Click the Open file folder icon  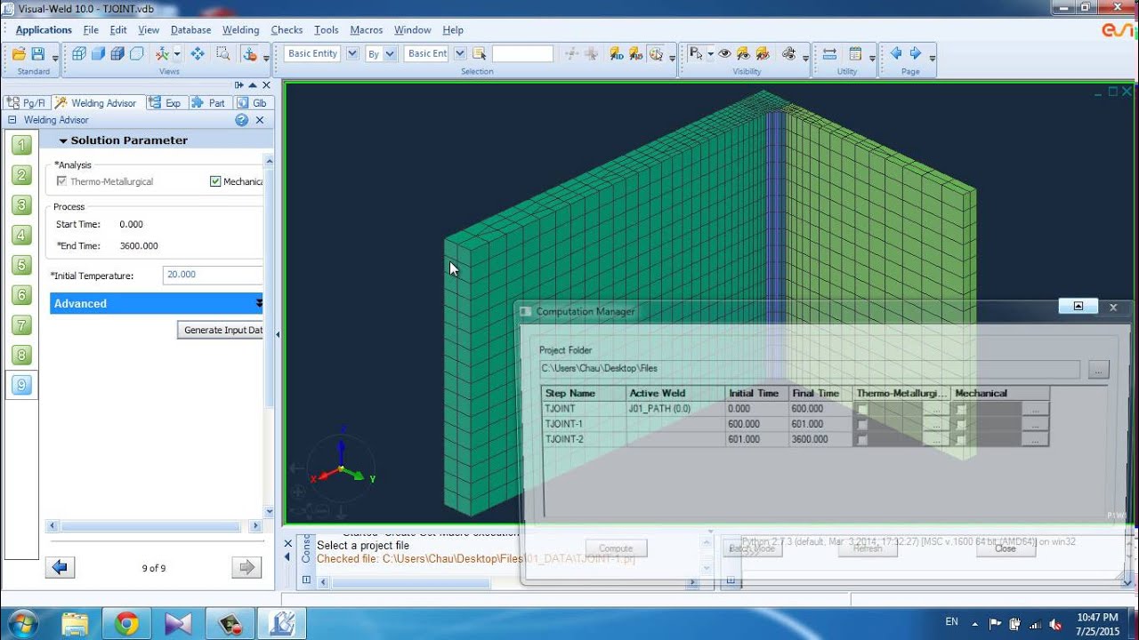point(19,54)
